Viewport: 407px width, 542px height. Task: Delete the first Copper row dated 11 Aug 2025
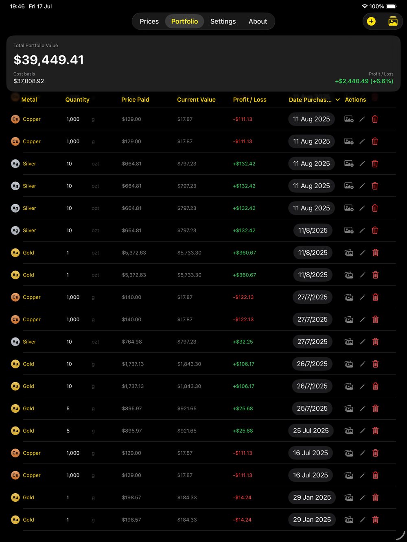point(375,119)
